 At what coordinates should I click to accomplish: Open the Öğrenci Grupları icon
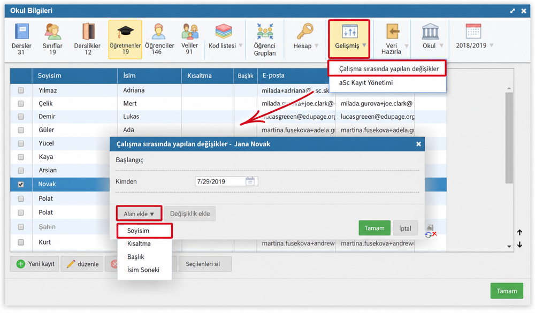[x=265, y=32]
